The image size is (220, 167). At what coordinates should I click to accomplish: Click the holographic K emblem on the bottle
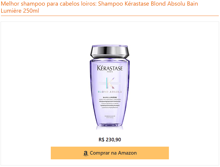[x=110, y=83]
